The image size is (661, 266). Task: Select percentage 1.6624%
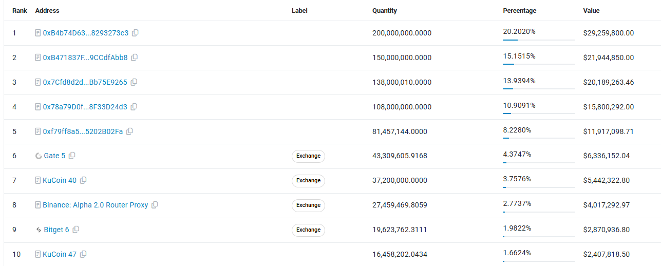click(x=517, y=253)
